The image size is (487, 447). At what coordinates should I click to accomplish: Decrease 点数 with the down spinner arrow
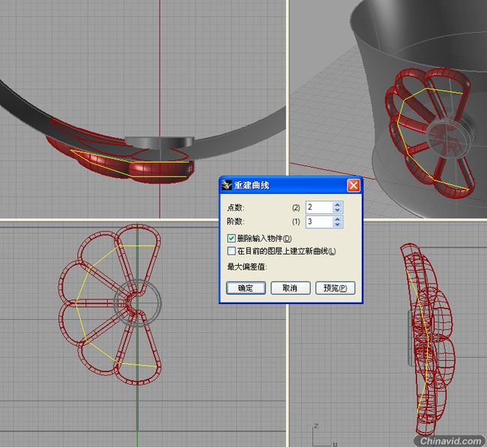pos(338,210)
